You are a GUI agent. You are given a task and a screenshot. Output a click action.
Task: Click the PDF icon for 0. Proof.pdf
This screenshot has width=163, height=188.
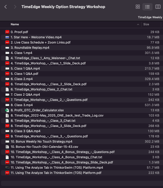[x=7, y=32]
